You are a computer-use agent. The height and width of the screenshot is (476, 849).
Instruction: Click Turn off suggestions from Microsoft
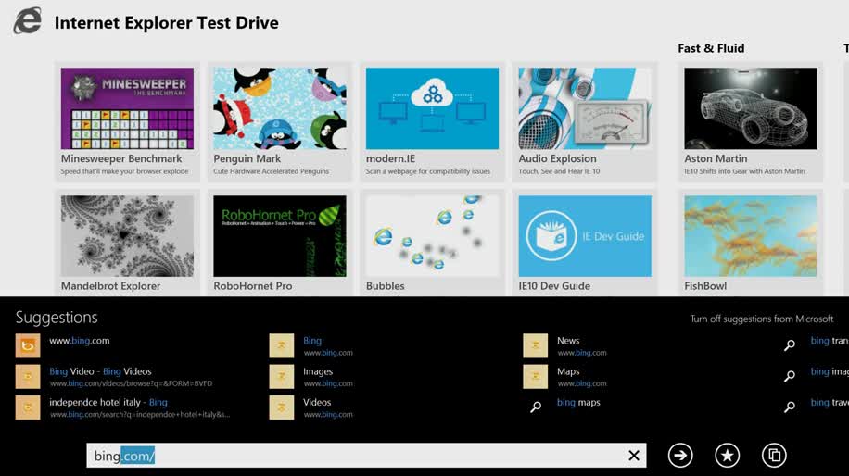[761, 319]
